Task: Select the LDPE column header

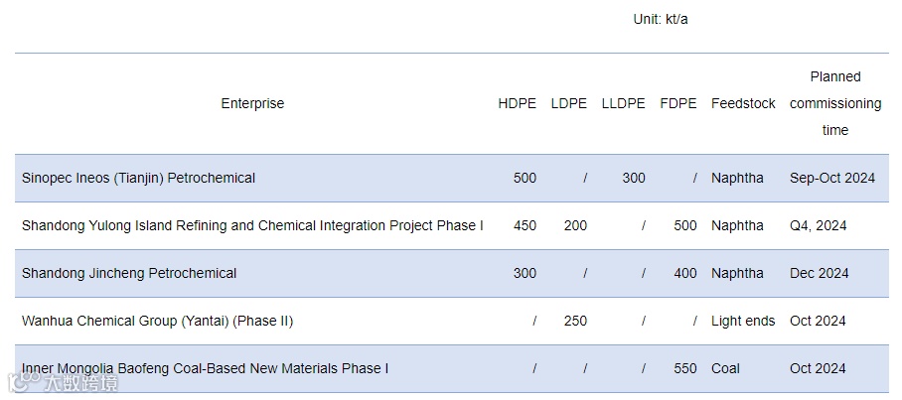Action: point(568,103)
